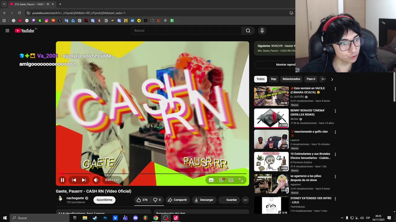Select the Para ti filter chip

tap(311, 79)
